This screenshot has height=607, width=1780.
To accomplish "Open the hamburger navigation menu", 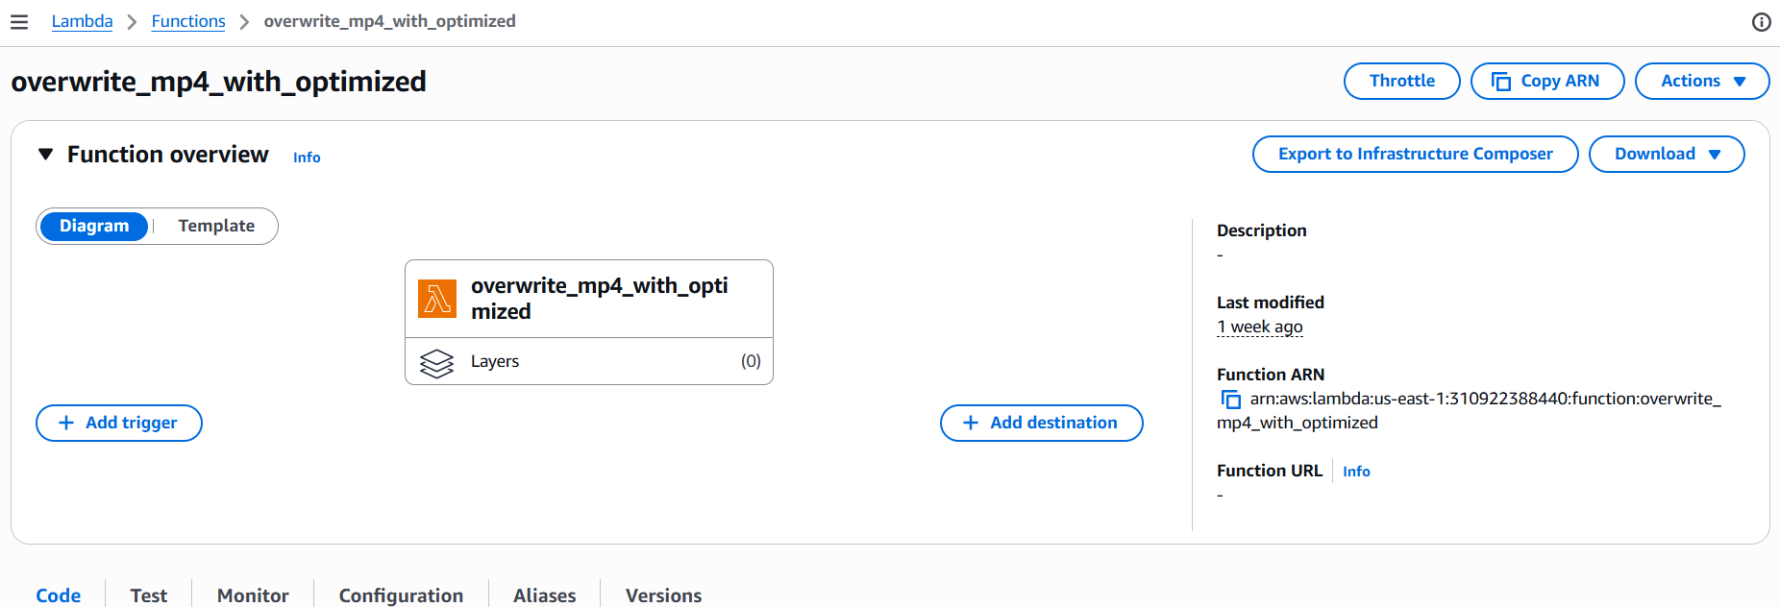I will 19,22.
